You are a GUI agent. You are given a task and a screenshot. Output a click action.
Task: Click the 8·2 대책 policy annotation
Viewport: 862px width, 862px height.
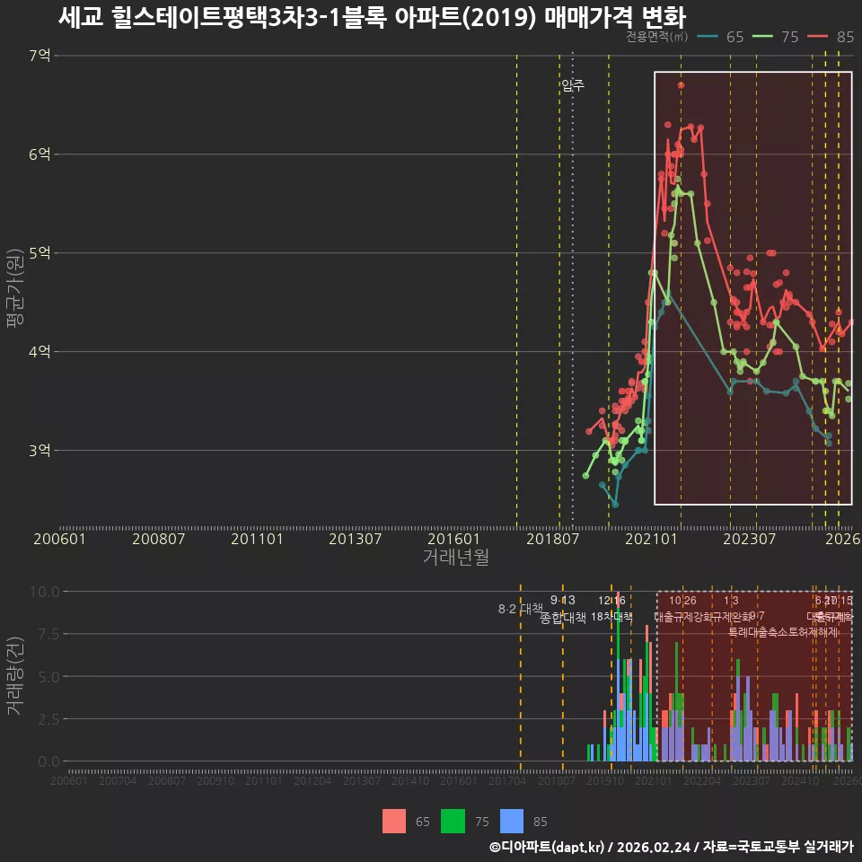pyautogui.click(x=520, y=609)
